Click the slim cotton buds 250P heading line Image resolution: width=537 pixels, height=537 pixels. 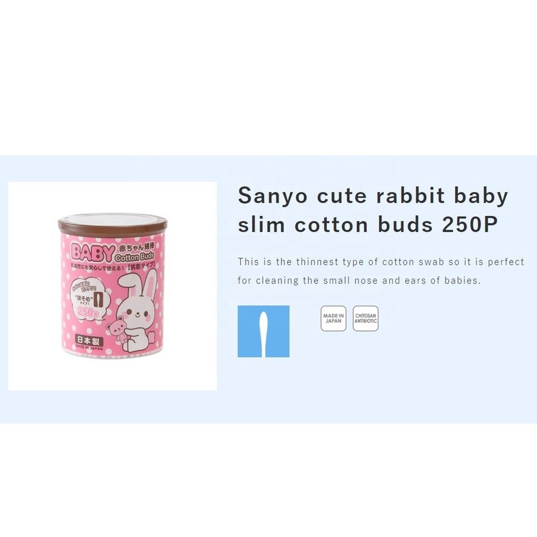pyautogui.click(x=368, y=225)
